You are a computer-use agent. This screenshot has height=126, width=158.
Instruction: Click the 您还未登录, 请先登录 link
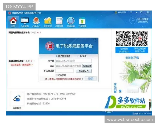22,65
